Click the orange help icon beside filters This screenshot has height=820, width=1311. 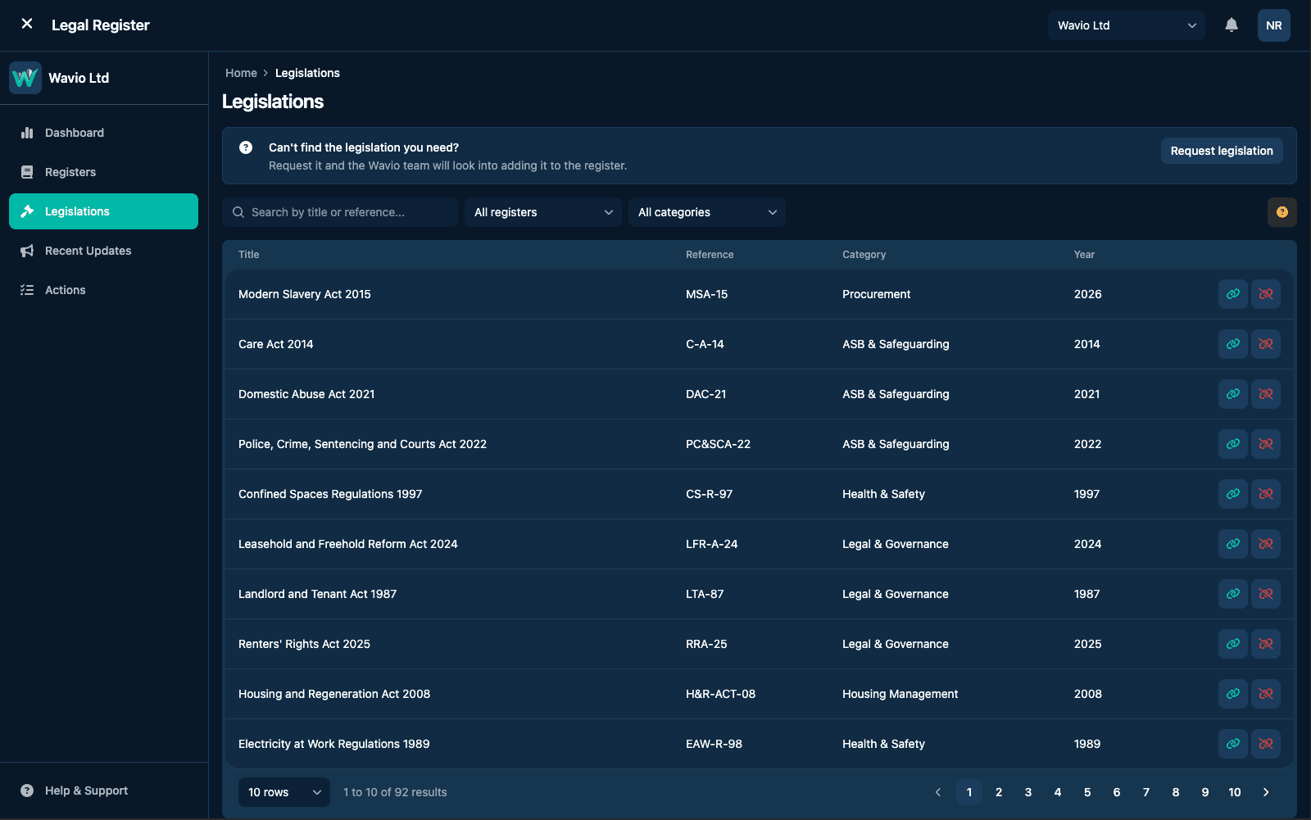coord(1282,212)
